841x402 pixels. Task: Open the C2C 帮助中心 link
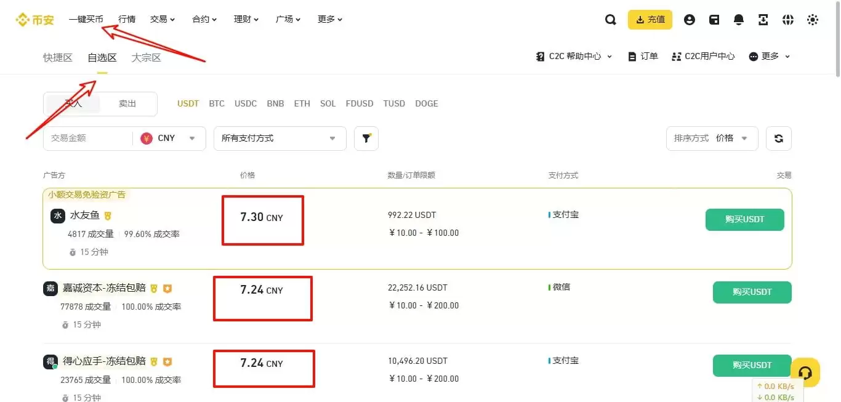pyautogui.click(x=573, y=55)
